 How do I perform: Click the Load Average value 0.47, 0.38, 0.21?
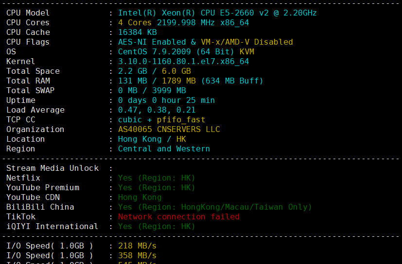[157, 110]
